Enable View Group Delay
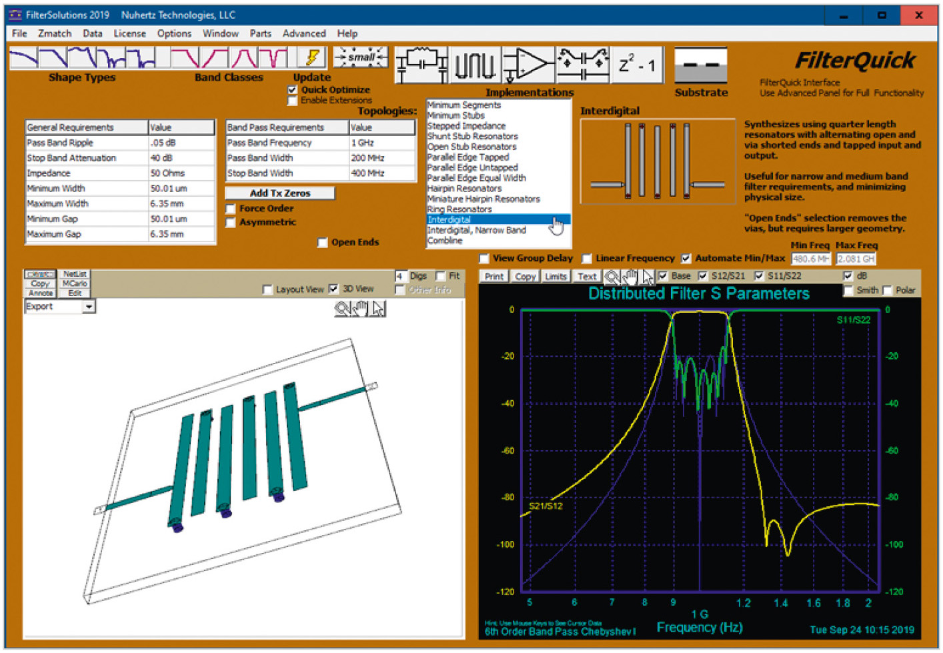The height and width of the screenshot is (653, 943). [x=484, y=259]
